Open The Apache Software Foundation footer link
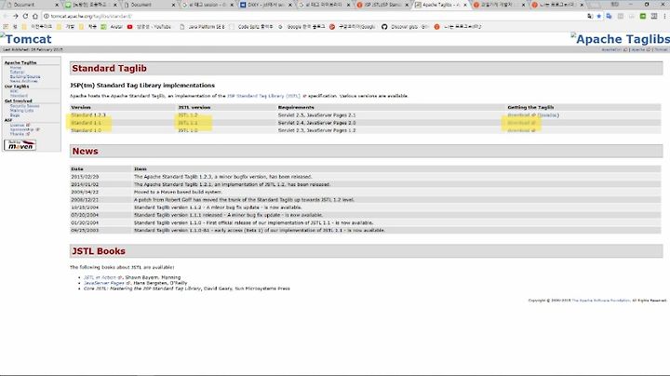Screen dimensions: 670x376 pos(601,301)
